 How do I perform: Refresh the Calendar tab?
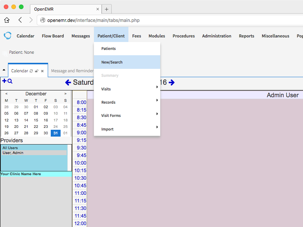(31, 71)
